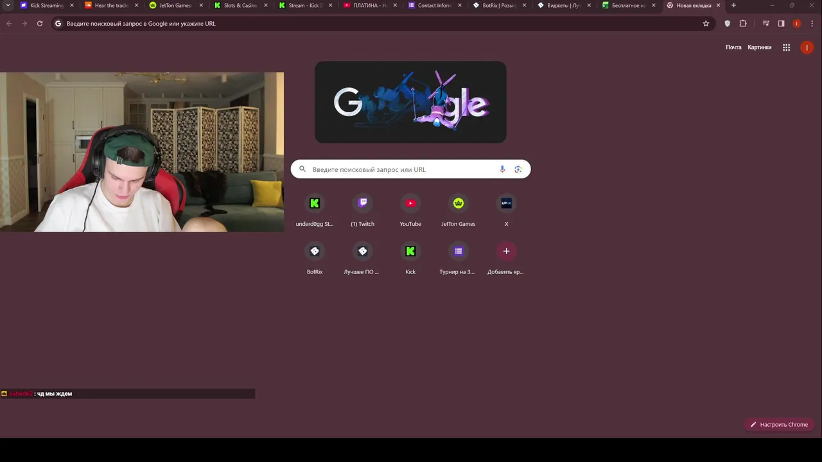Open the Картинки link
The width and height of the screenshot is (822, 462).
[x=760, y=47]
